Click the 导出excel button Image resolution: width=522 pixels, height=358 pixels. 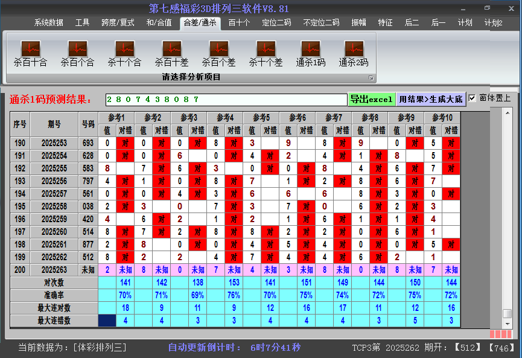point(371,99)
